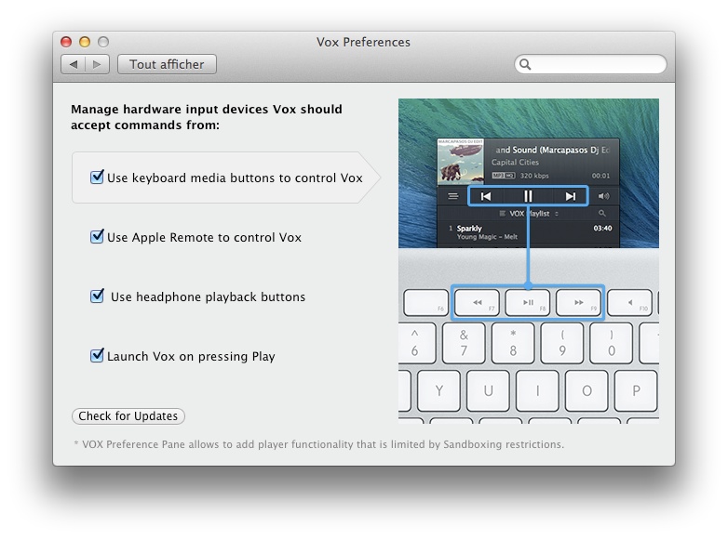
Task: Click the Sandboxing restrictions footnote text
Action: (319, 444)
